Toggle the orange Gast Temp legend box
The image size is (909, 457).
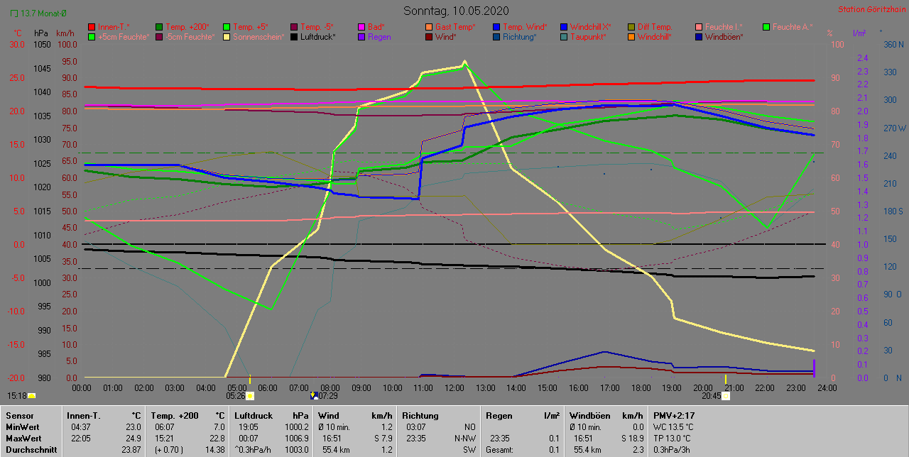coord(429,27)
